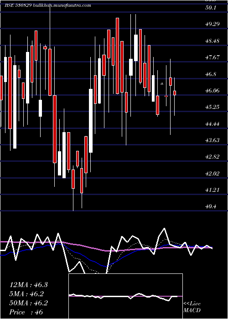Image resolution: width=228 pixels, height=319 pixels.
Task: Click inside the Live MACD inset chart
Action: point(125,296)
